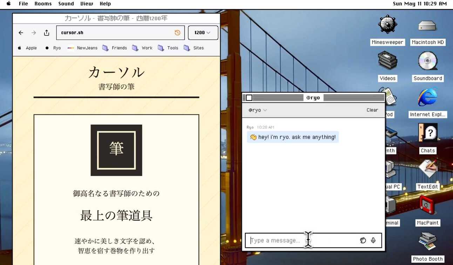Screen dimensions: 453x265
Task: Open the Sound menu in the menu bar
Action: point(66,4)
